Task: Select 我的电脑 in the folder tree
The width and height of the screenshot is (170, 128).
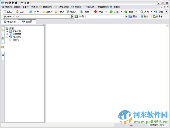Action: pos(17,34)
